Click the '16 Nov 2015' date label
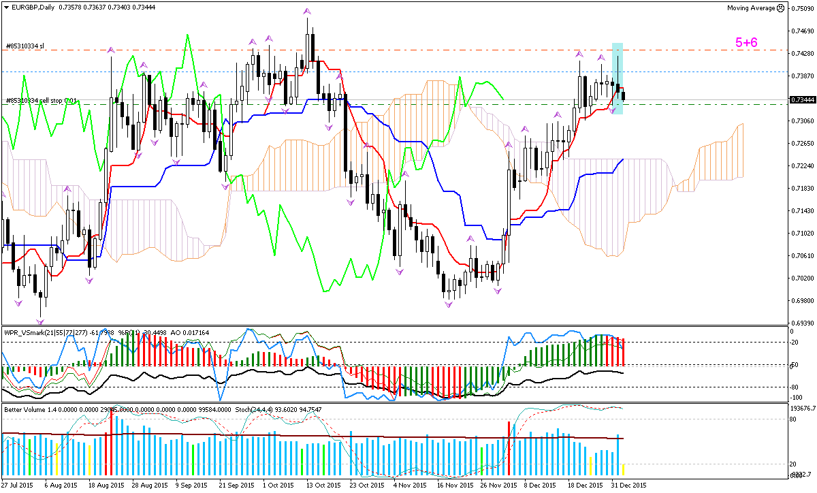Image resolution: width=817 pixels, height=493 pixels. point(454,486)
